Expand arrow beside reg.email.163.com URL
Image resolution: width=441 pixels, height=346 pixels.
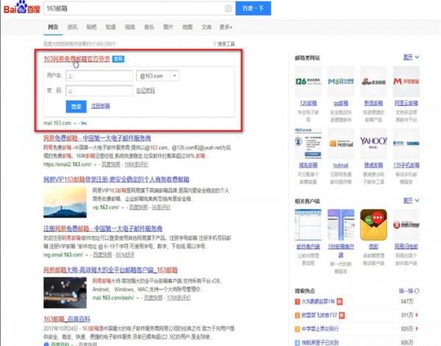pyautogui.click(x=87, y=255)
